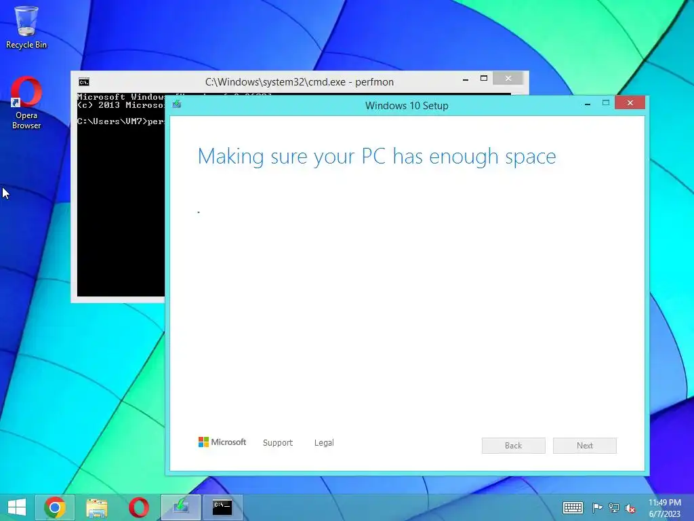Click the Next button in Setup
The height and width of the screenshot is (521, 694).
point(585,446)
